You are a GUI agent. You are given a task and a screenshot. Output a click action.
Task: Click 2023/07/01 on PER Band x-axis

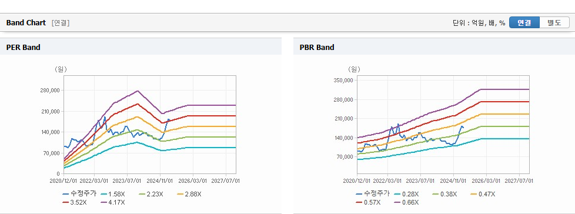[128, 180]
